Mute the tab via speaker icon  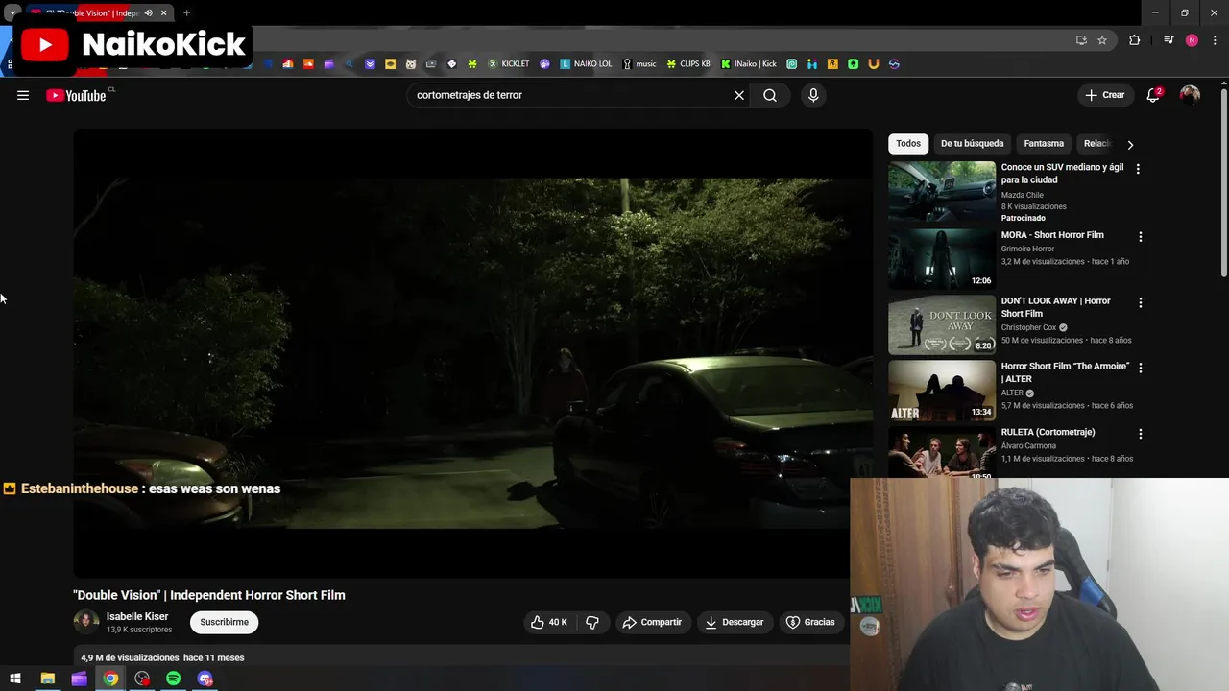point(148,12)
